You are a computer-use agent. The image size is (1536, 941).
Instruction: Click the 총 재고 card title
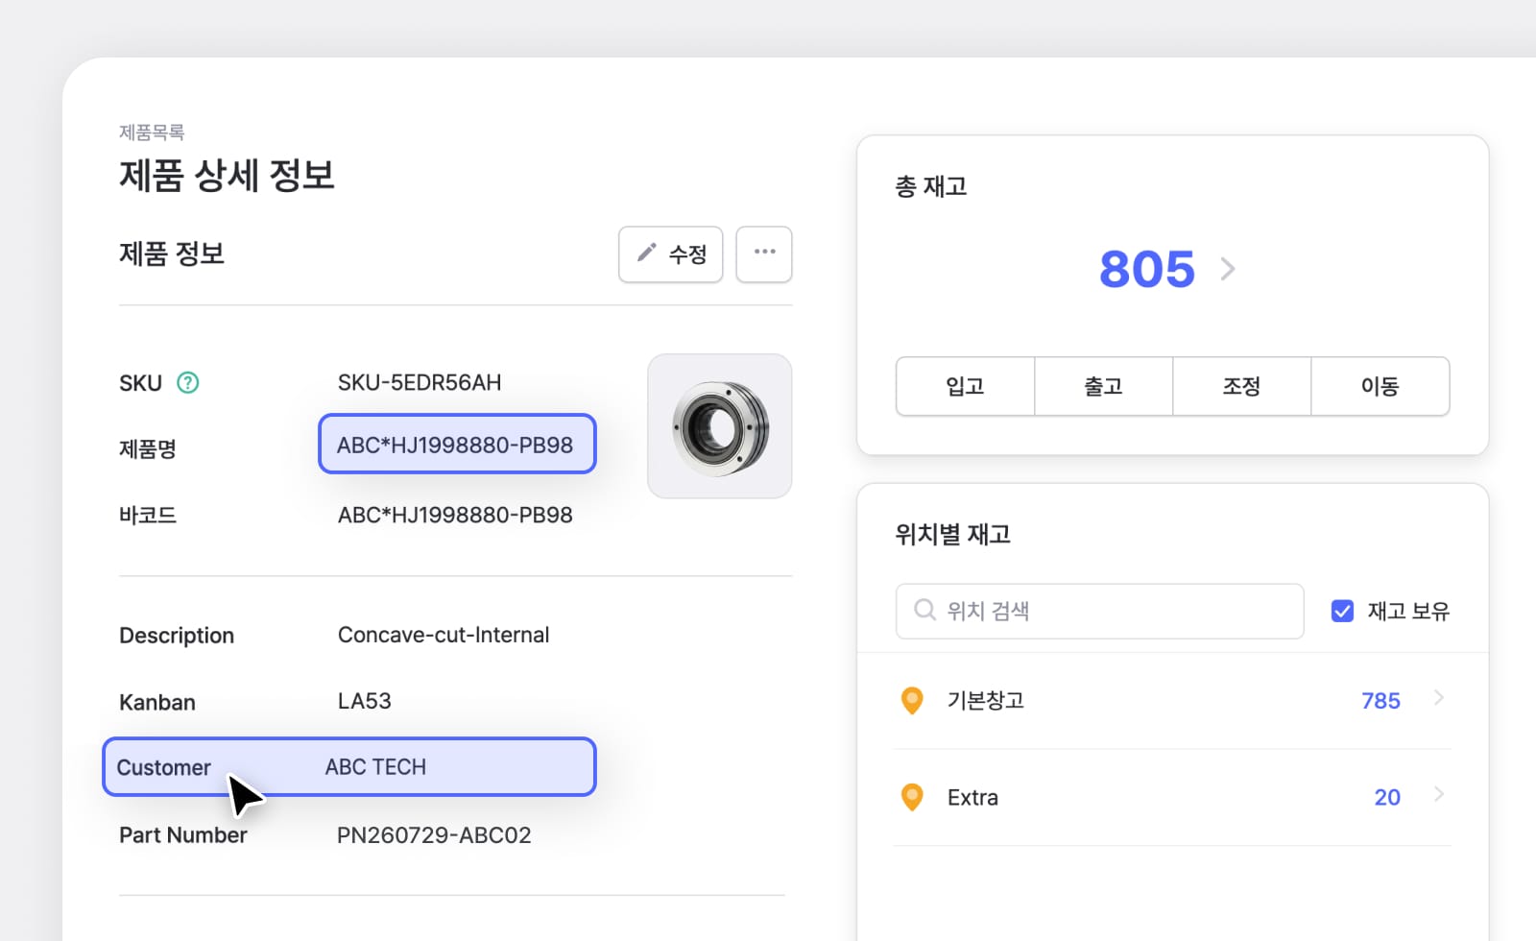(930, 186)
